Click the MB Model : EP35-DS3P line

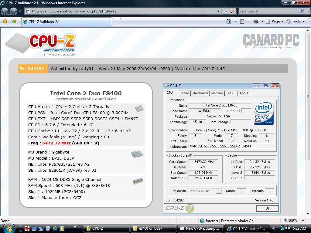51,158
